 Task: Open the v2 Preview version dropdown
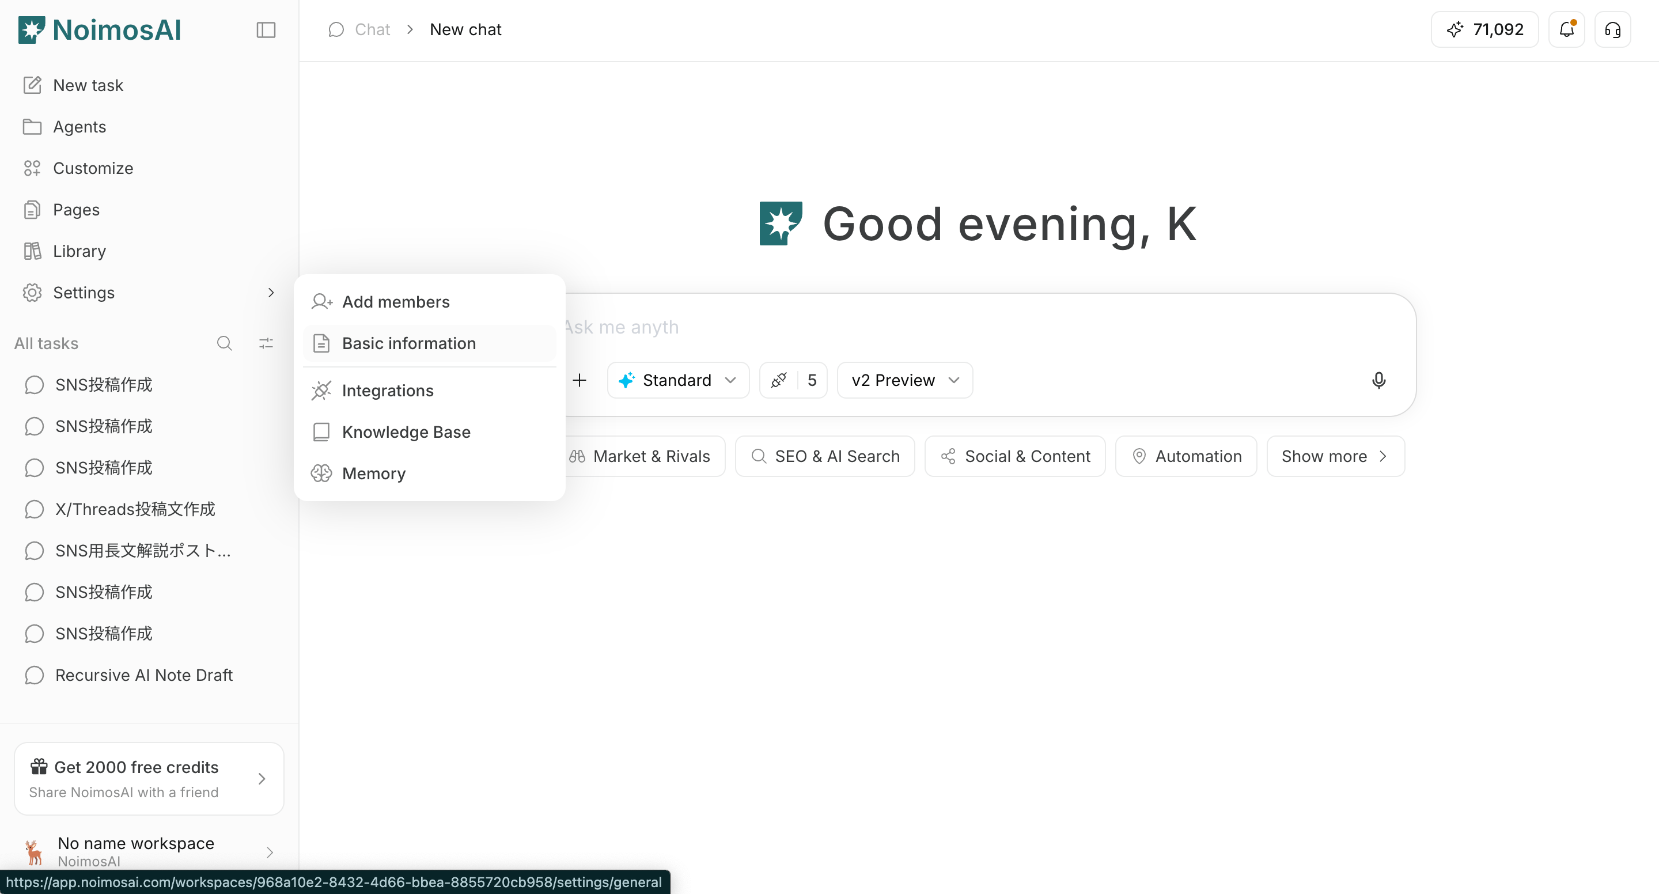[905, 380]
